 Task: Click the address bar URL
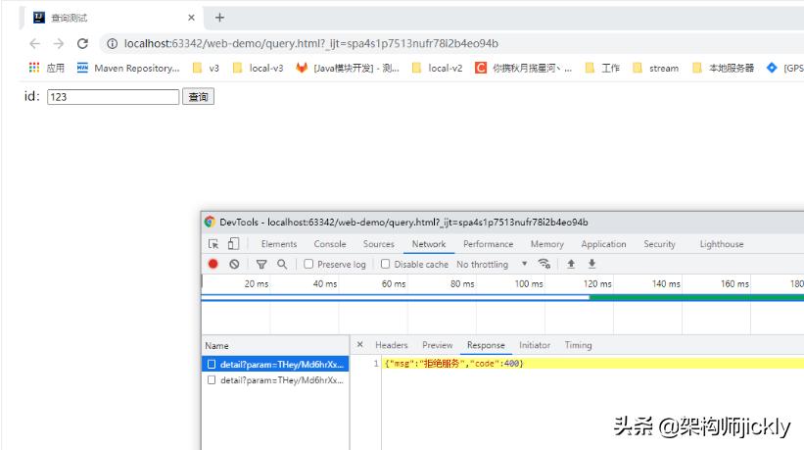coord(310,43)
